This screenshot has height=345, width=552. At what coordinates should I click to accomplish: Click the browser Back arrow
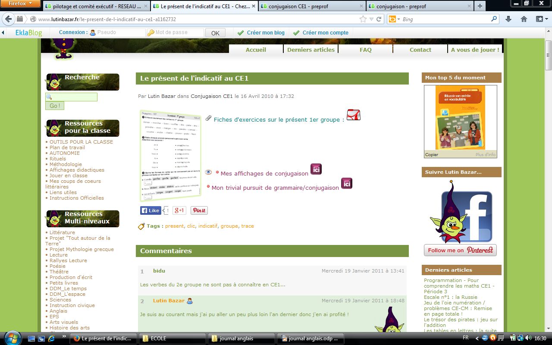point(9,19)
